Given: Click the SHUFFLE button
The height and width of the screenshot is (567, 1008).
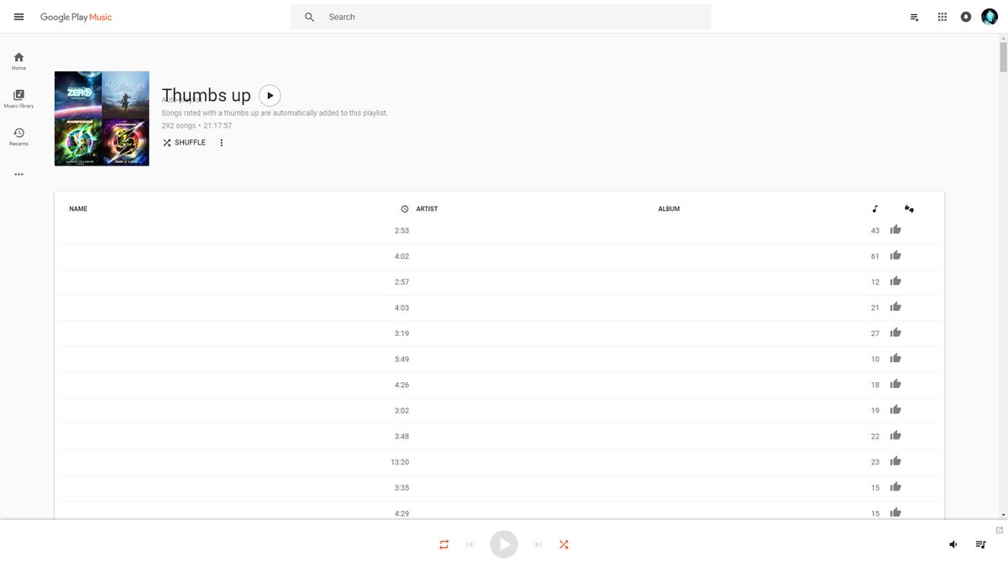Looking at the screenshot, I should click(184, 143).
